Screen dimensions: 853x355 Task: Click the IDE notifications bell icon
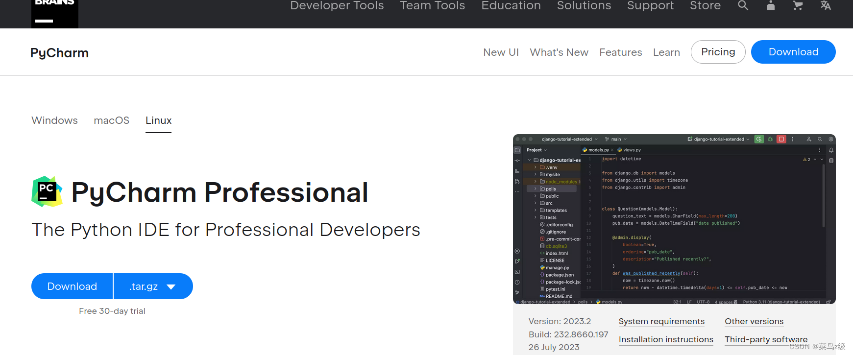coord(831,150)
